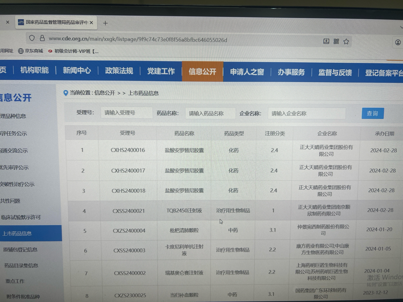Click the cell CXZS2400004
The image size is (403, 302).
129,230
